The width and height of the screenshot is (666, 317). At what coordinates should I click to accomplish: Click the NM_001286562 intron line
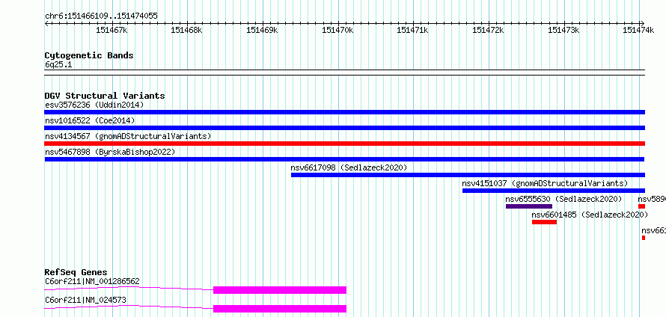click(129, 289)
